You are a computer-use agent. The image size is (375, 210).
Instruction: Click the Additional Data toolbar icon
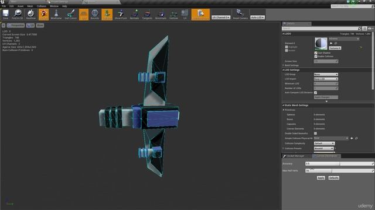point(200,14)
